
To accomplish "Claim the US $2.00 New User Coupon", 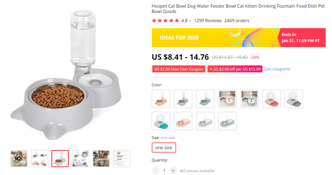I will pos(179,69).
